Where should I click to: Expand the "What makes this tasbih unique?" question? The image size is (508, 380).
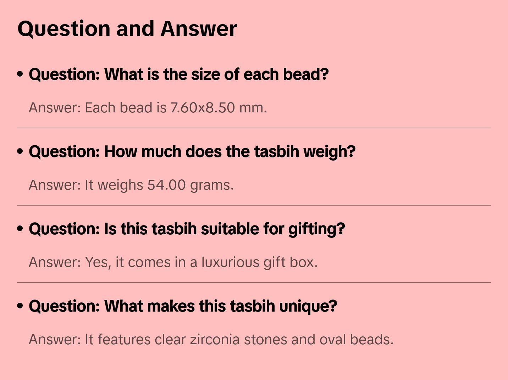tap(183, 306)
